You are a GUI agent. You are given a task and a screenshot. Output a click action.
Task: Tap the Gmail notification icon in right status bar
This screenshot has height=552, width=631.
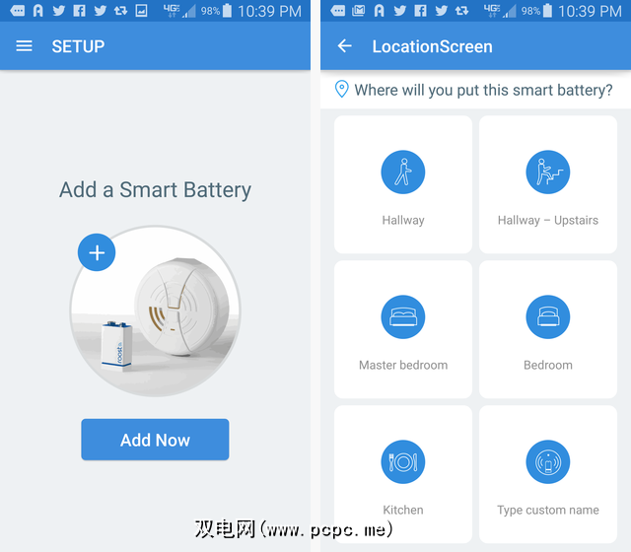358,11
